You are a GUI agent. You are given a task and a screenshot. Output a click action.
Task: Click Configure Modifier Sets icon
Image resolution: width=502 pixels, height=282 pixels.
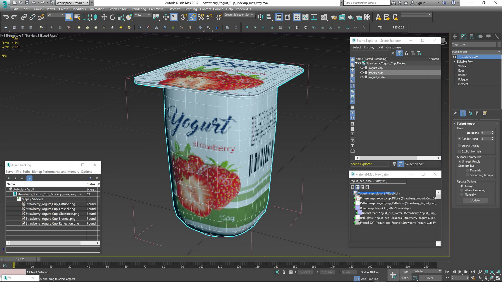pos(484,113)
